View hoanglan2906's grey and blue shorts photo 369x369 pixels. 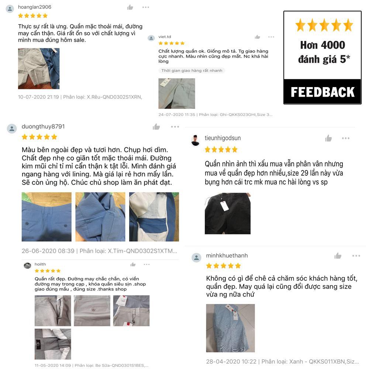39,69
